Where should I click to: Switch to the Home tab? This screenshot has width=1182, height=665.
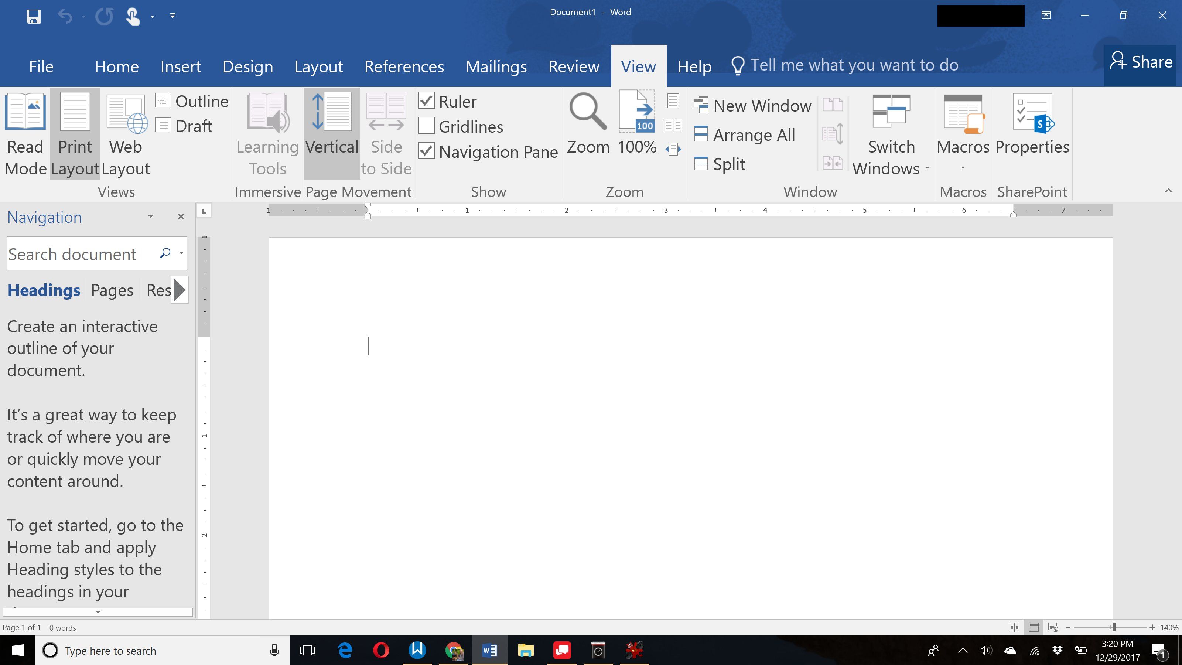(x=117, y=66)
